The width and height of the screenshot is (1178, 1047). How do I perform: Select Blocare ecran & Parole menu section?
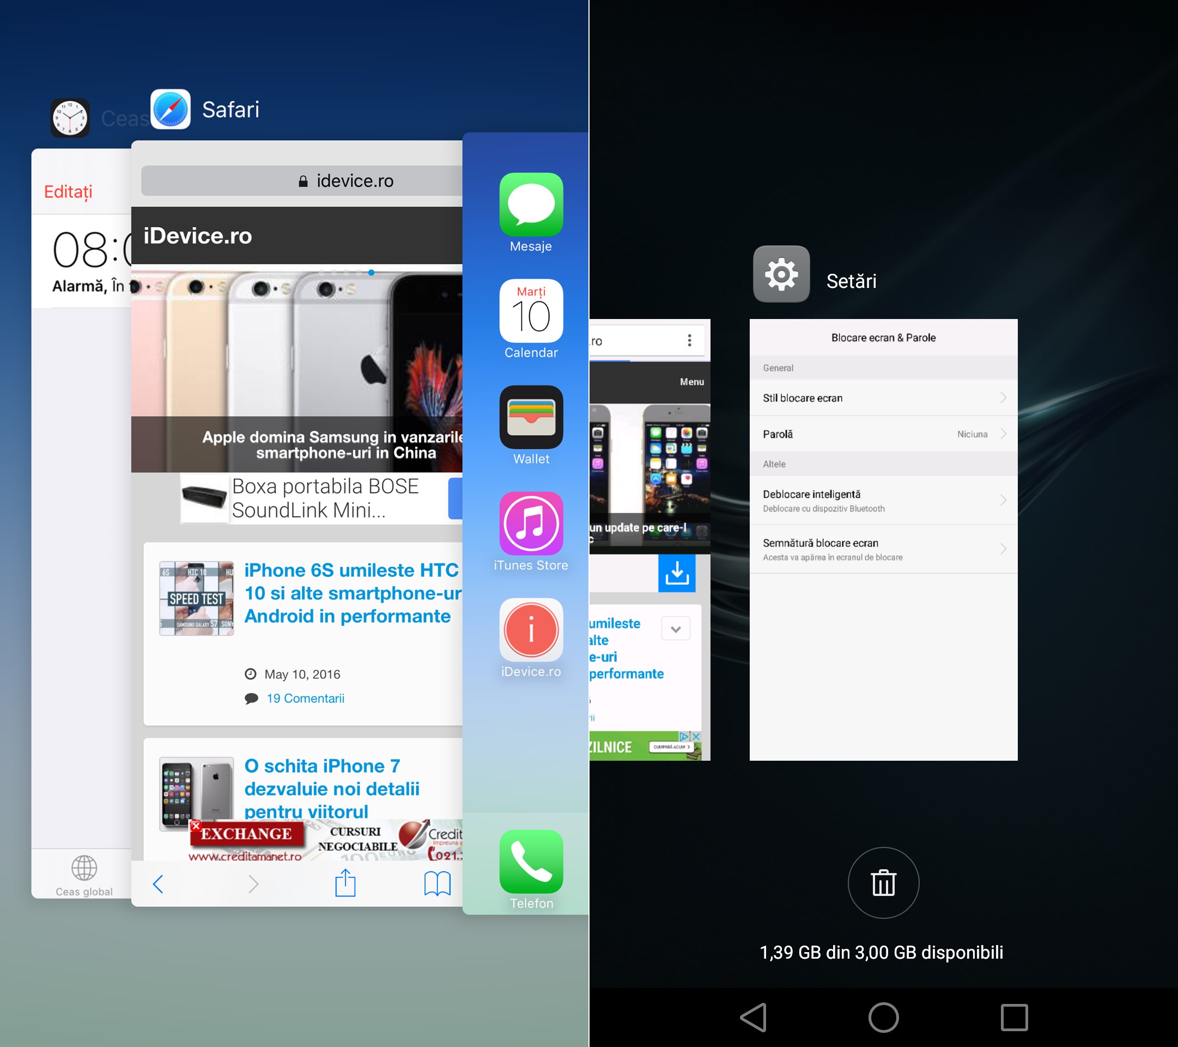pyautogui.click(x=885, y=327)
